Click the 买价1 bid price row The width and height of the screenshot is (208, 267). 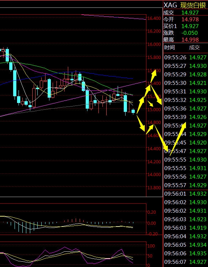(x=186, y=26)
